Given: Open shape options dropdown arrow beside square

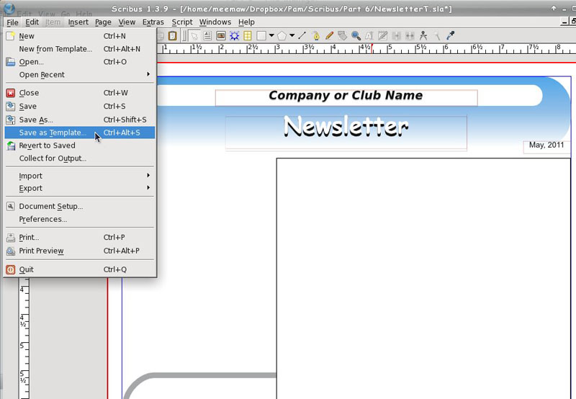Looking at the screenshot, I should pyautogui.click(x=271, y=35).
